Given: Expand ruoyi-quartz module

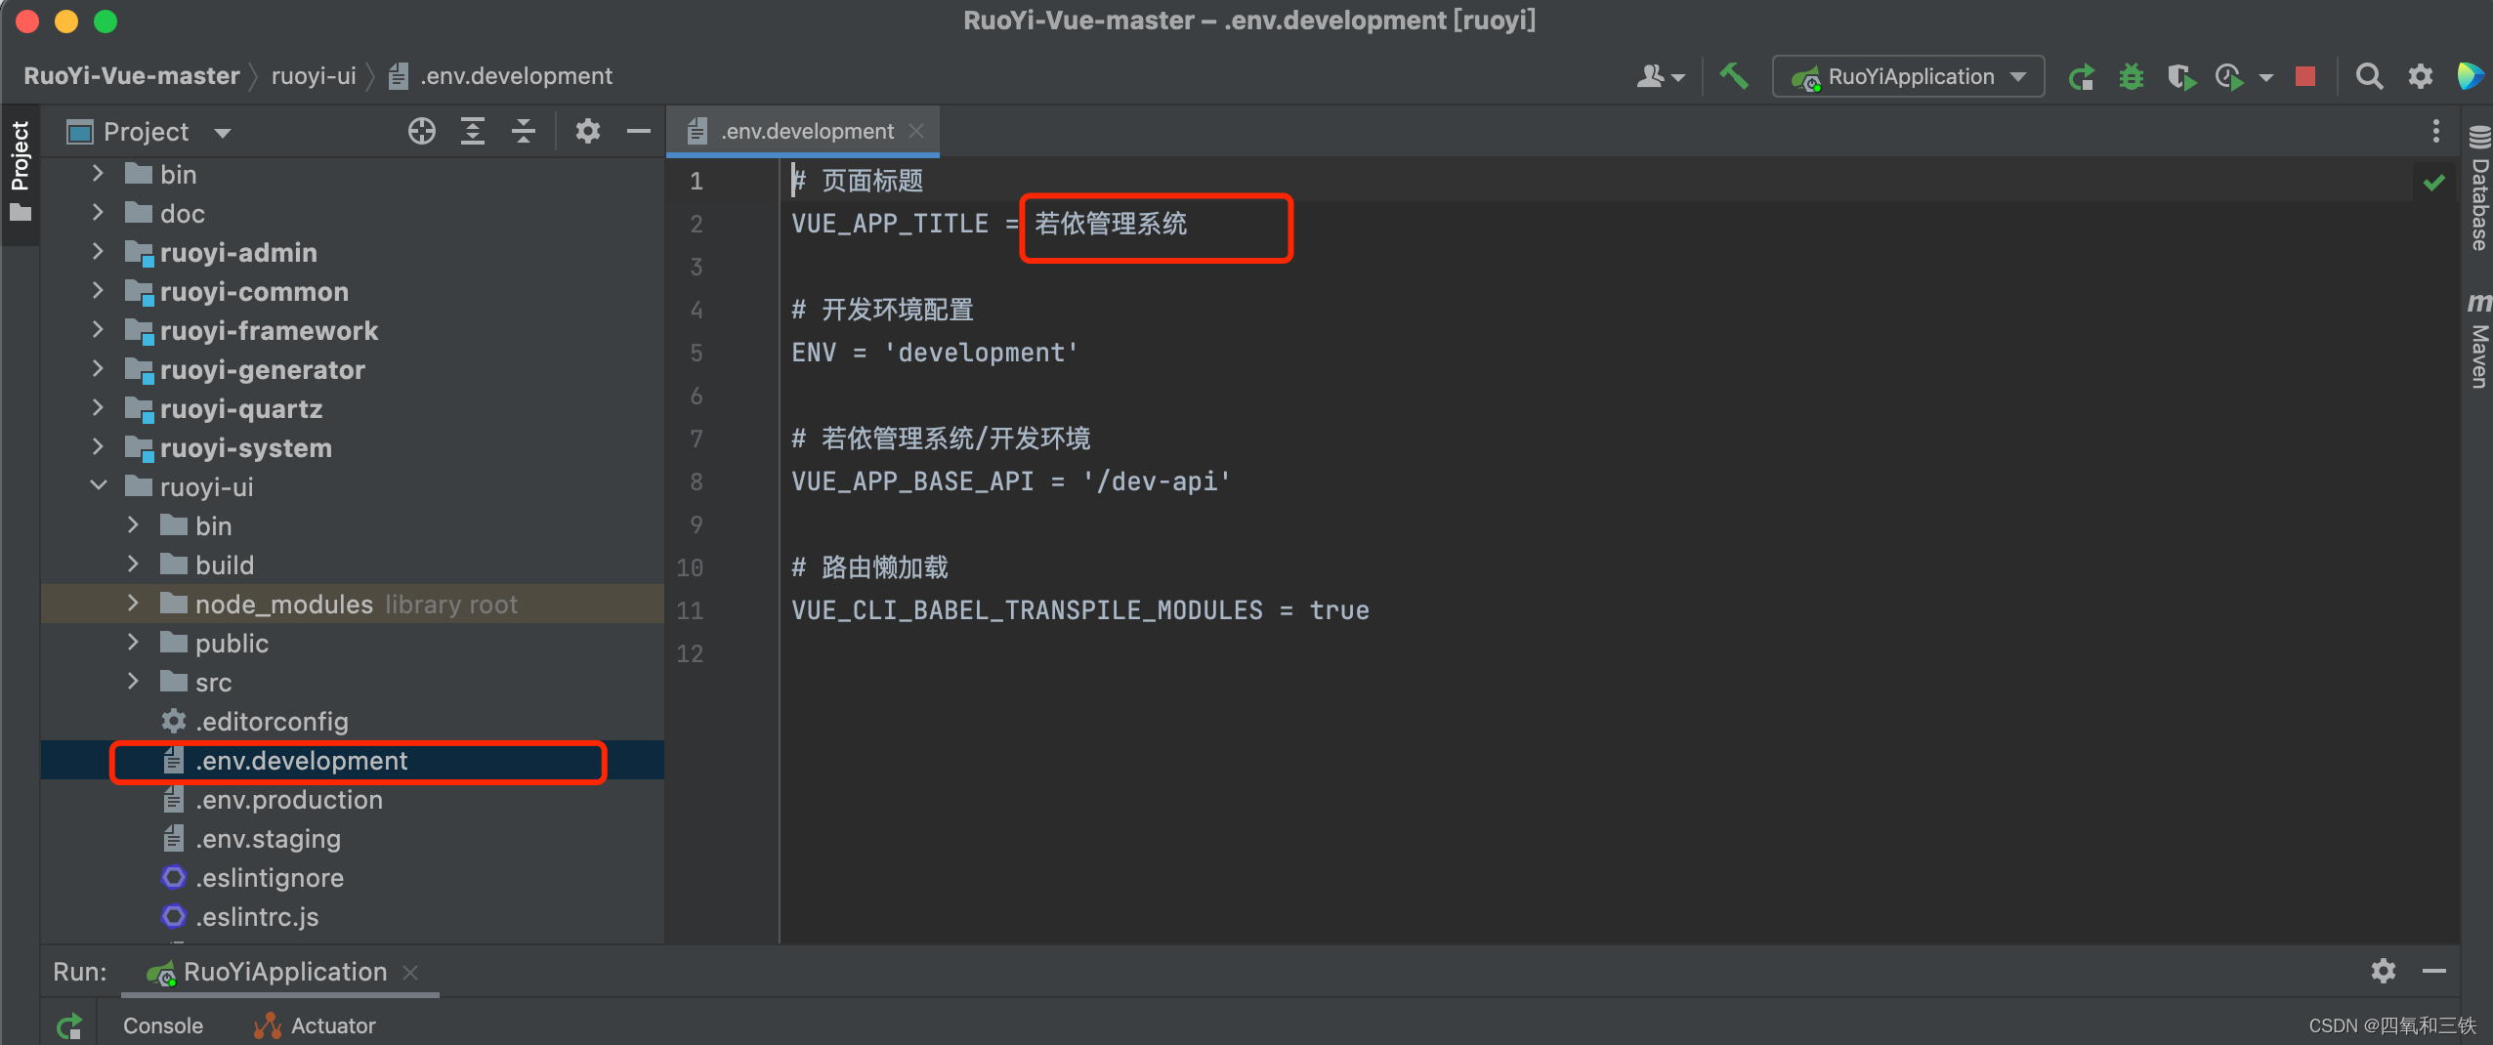Looking at the screenshot, I should 98,408.
